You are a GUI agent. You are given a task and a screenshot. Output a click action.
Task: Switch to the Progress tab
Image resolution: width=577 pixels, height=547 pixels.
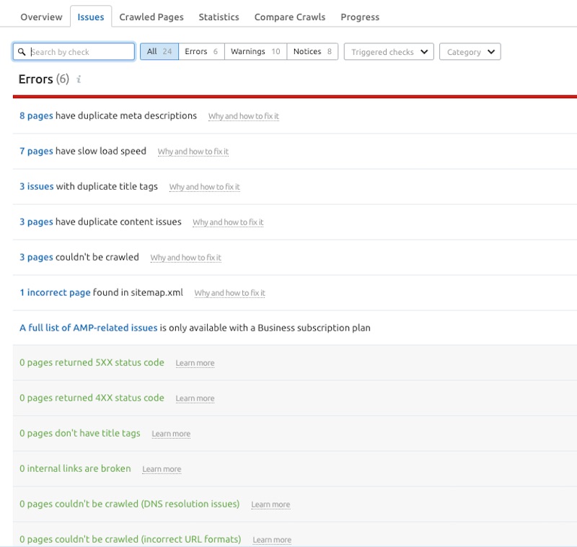coord(360,17)
